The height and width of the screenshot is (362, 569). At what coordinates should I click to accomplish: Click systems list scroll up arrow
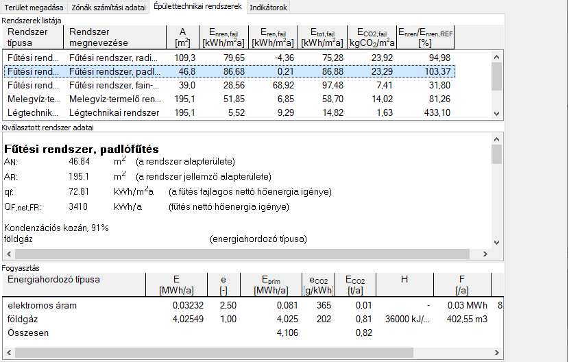[497, 57]
